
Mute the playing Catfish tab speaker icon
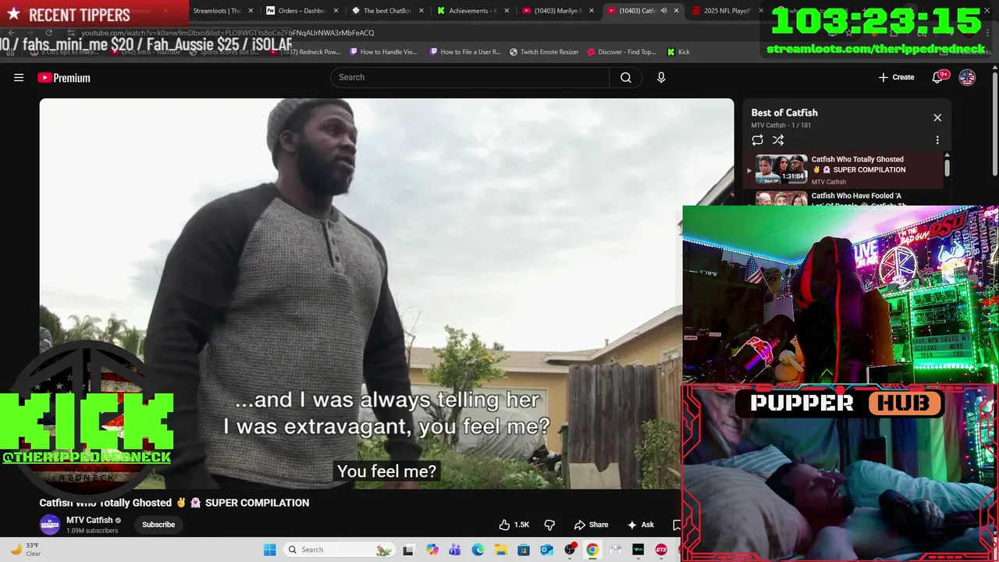click(x=663, y=11)
